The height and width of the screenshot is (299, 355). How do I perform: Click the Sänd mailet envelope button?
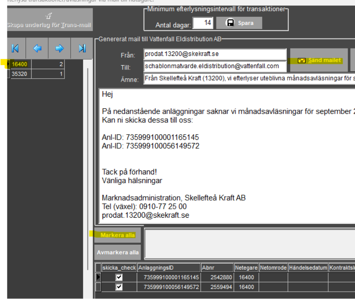click(319, 60)
